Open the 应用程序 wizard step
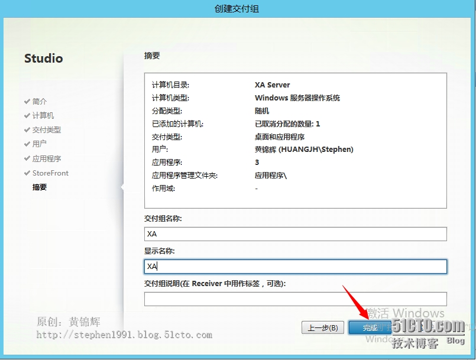Image resolution: width=476 pixels, height=360 pixels. 47,158
